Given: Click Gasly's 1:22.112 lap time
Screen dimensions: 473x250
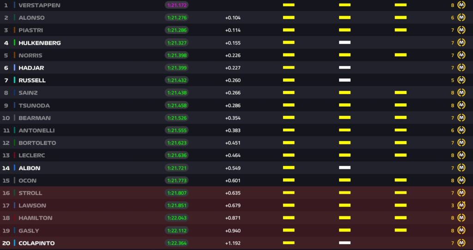Looking at the screenshot, I should (176, 230).
